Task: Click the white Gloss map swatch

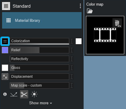Action: point(5,68)
